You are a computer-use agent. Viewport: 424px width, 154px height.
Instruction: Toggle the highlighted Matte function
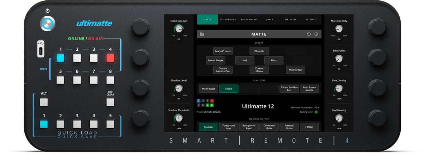[229, 89]
